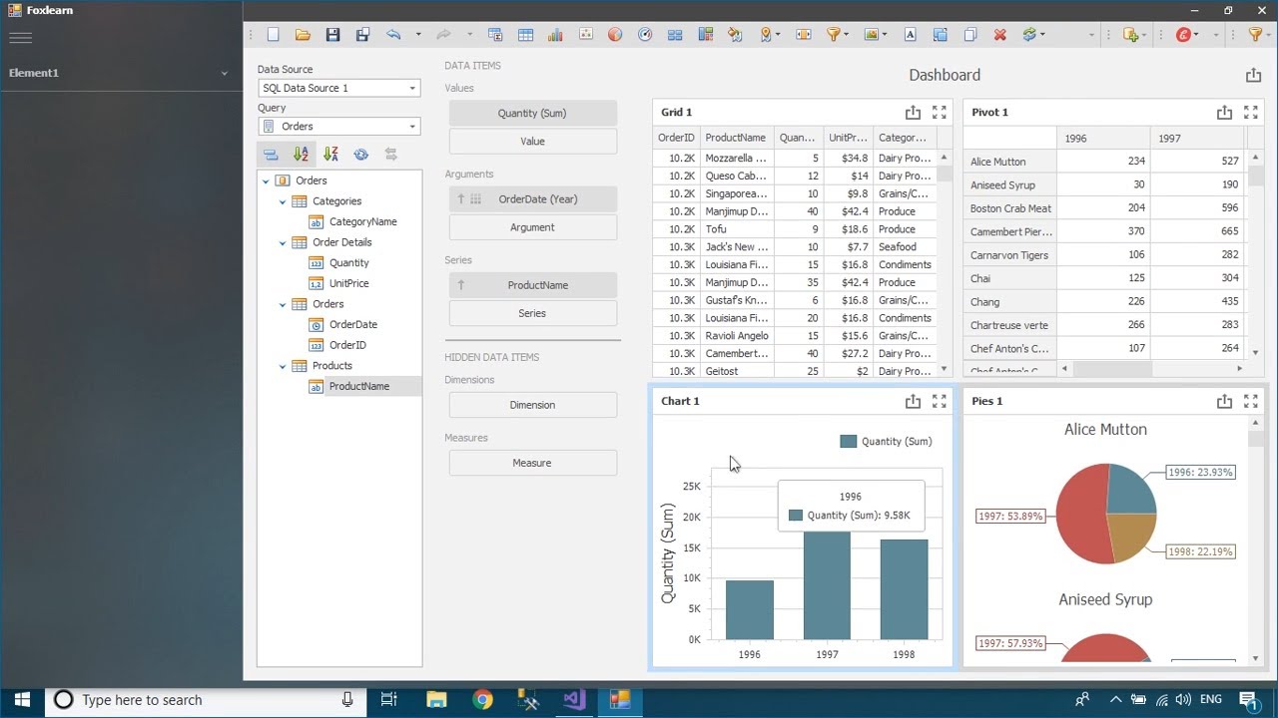Click the empty Value placeholder
1278x718 pixels.
tap(532, 142)
